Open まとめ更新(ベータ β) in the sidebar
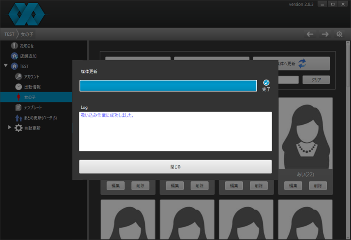 pos(40,118)
